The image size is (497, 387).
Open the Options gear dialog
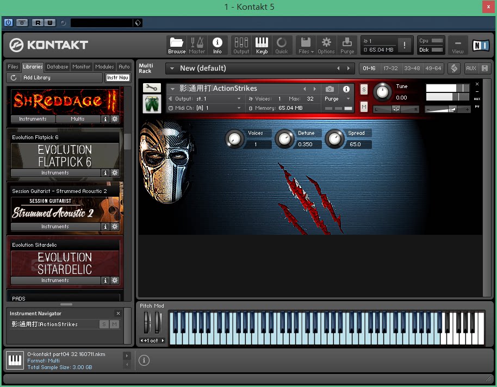(326, 45)
